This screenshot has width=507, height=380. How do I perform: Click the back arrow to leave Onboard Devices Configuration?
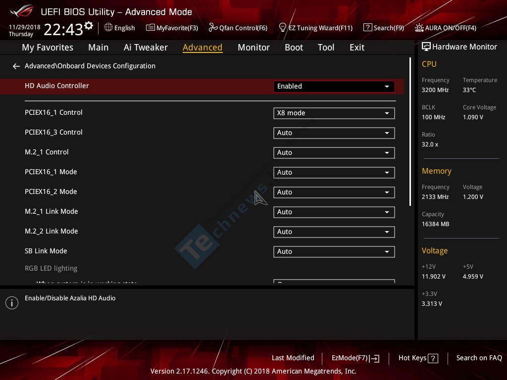click(x=16, y=66)
